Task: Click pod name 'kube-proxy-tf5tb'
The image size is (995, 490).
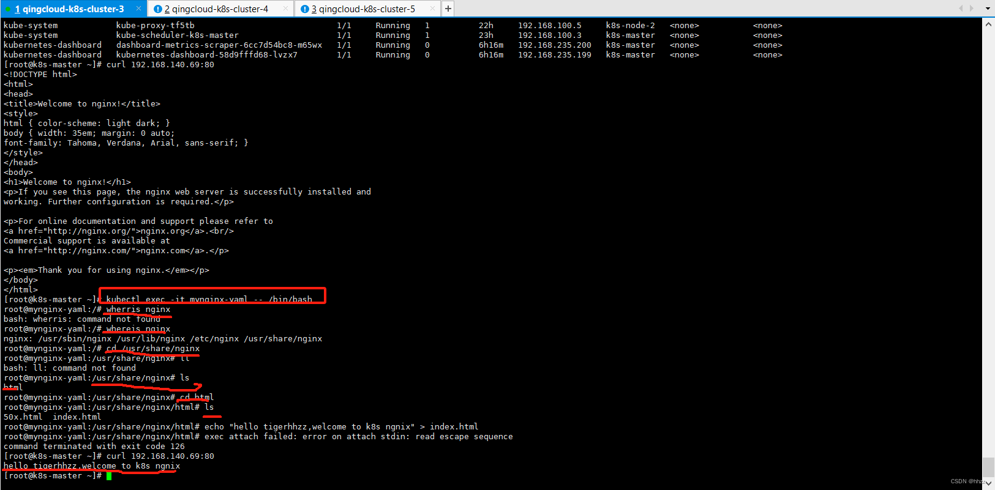Action: click(156, 26)
